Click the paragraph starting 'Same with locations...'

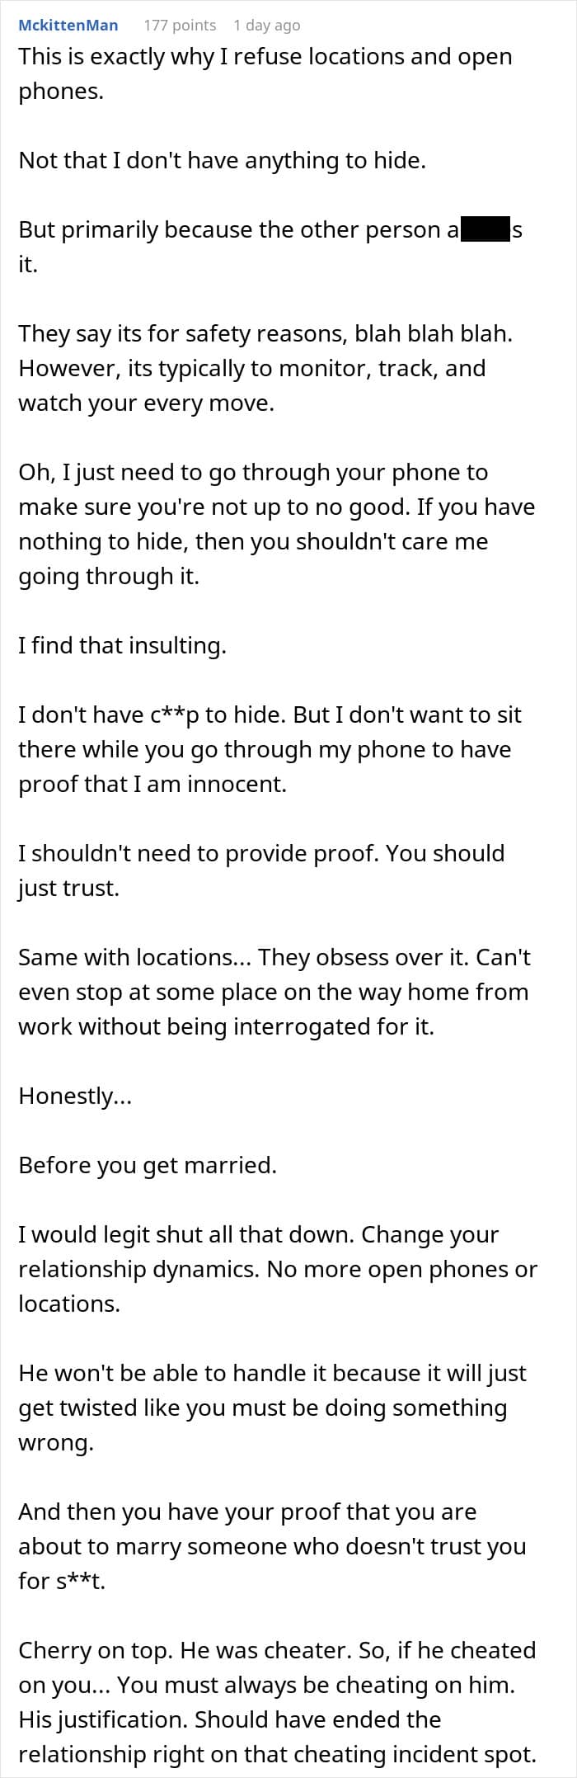pos(274,992)
